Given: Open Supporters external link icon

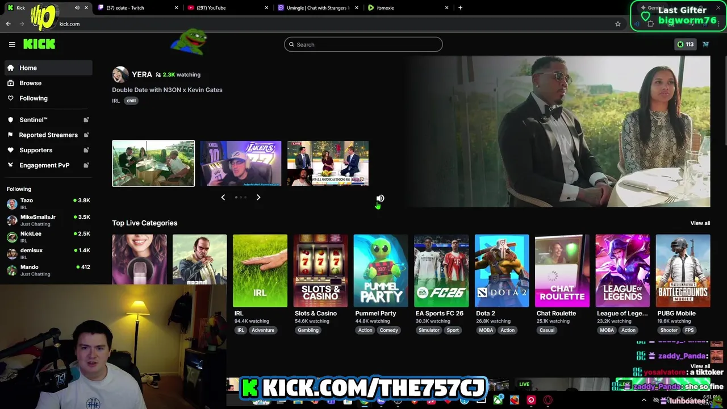Looking at the screenshot, I should (86, 150).
